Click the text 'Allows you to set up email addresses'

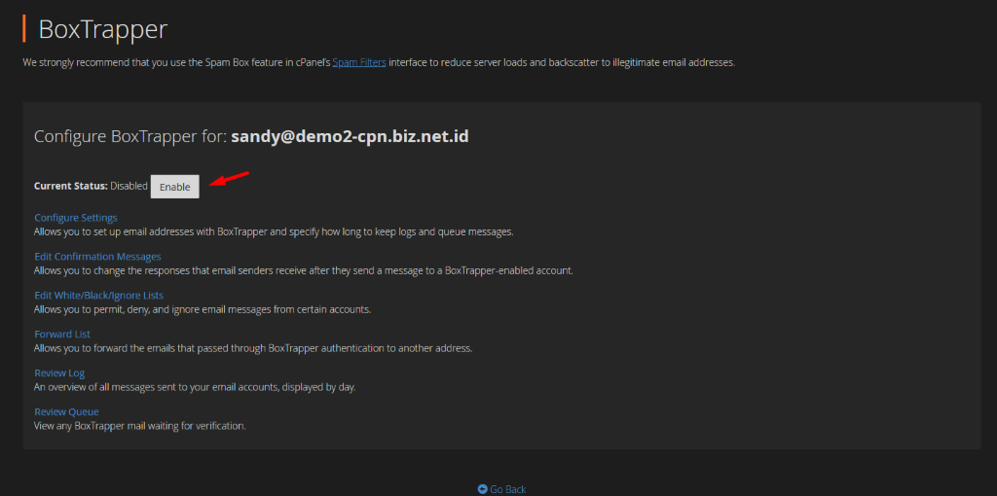[274, 231]
